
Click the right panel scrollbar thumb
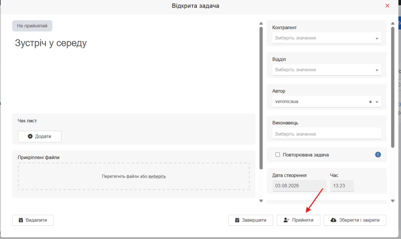393,87
